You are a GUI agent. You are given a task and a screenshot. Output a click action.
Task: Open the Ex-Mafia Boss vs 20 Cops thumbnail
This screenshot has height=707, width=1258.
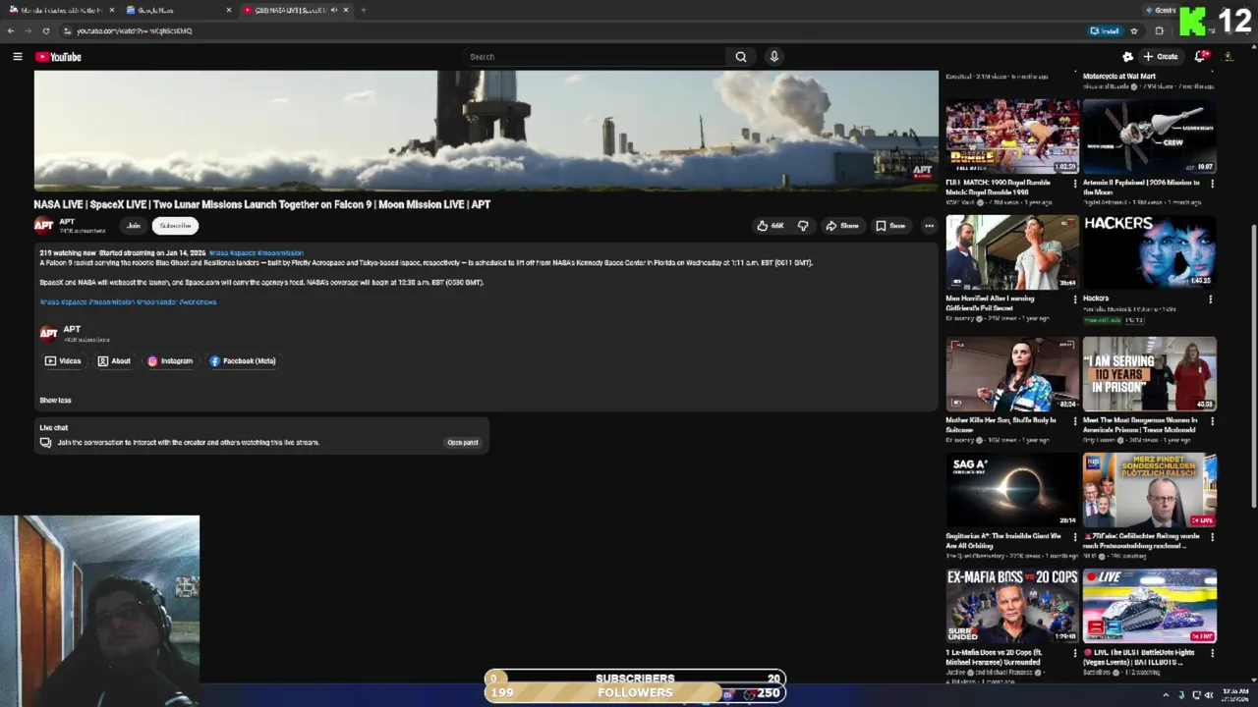pyautogui.click(x=1012, y=606)
